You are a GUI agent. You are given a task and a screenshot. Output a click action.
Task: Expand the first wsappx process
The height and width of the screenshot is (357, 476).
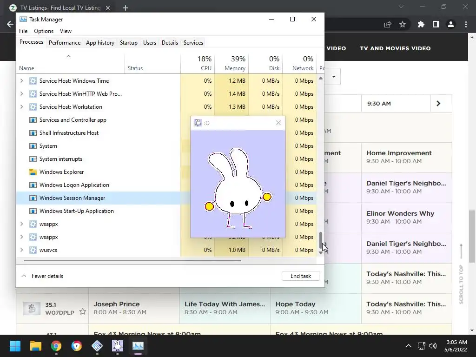tap(21, 224)
